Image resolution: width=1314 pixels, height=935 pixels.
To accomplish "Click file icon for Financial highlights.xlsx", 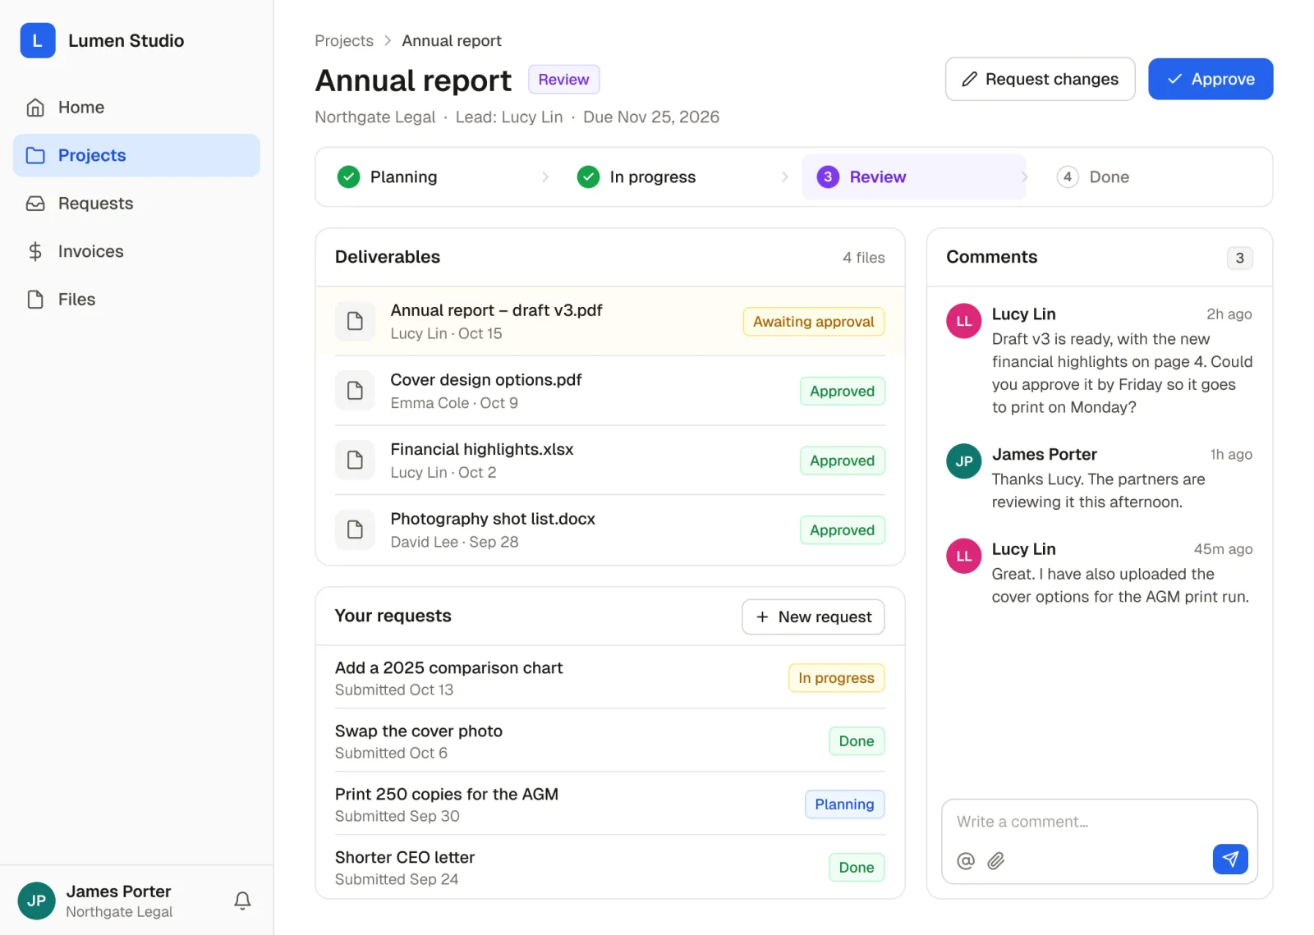I will [355, 460].
